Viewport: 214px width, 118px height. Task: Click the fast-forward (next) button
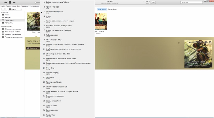point(14,2)
